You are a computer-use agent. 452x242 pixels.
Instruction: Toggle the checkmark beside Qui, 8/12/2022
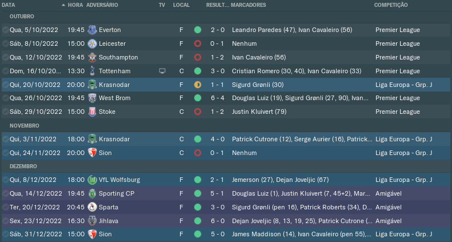5,180
